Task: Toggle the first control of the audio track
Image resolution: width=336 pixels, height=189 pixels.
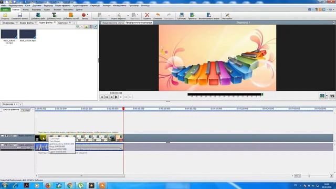Action: coord(2,145)
